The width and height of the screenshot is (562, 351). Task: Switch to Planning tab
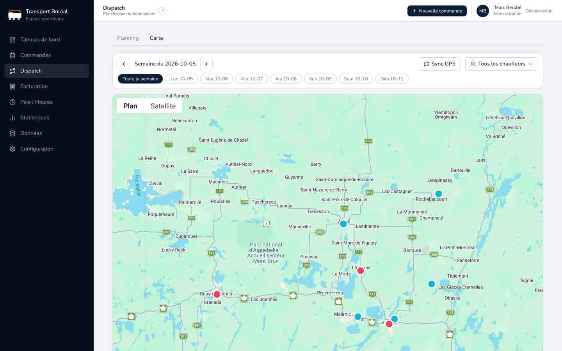128,38
